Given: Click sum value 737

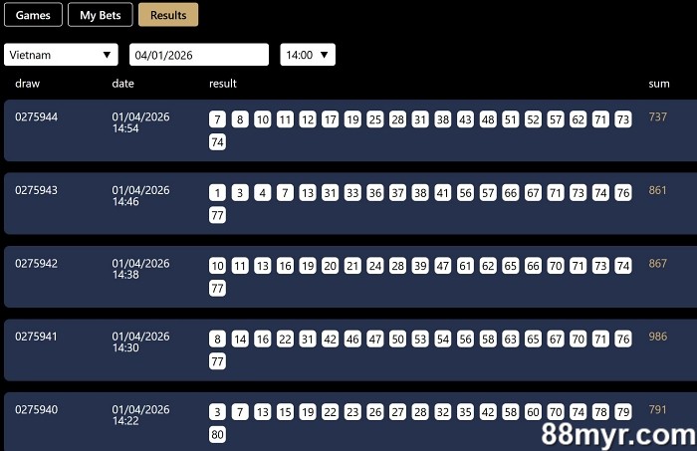Looking at the screenshot, I should 657,117.
